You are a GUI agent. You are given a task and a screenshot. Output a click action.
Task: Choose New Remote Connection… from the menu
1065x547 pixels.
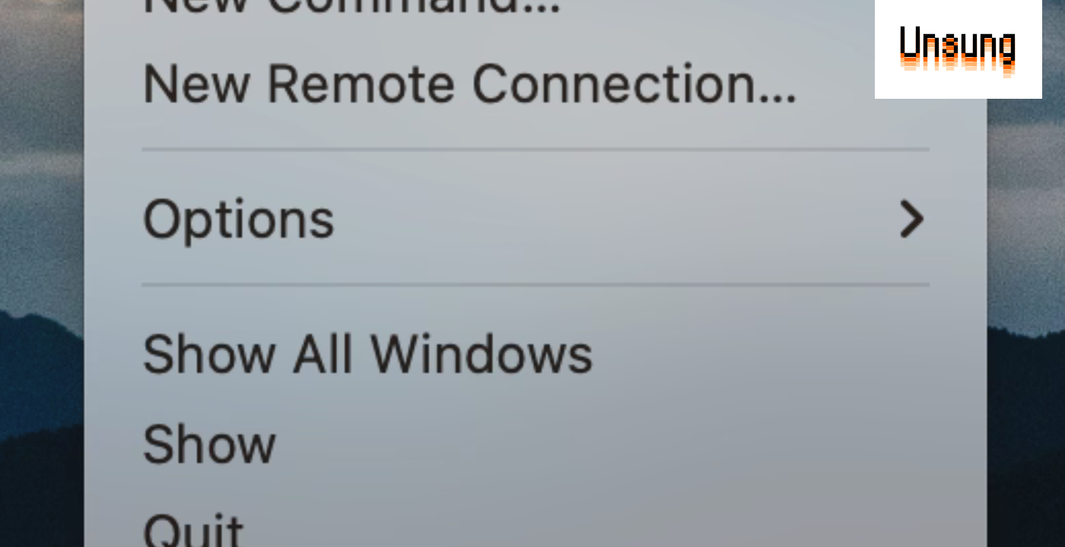[x=536, y=84]
